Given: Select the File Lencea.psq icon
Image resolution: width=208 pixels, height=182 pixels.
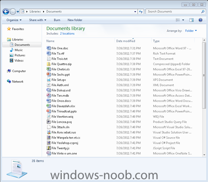Looking at the screenshot, I should 49,122.
